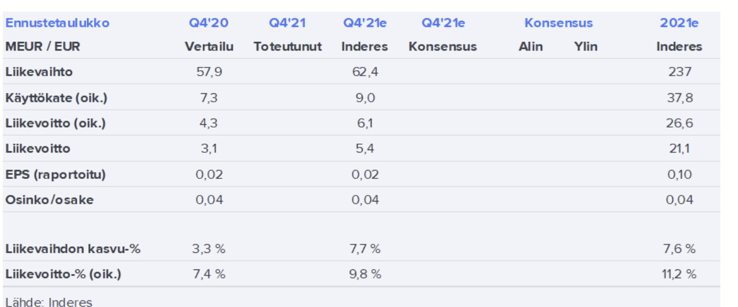Select the Liikevaihdon kasvu-% row label
738x307 pixels.
pos(72,249)
